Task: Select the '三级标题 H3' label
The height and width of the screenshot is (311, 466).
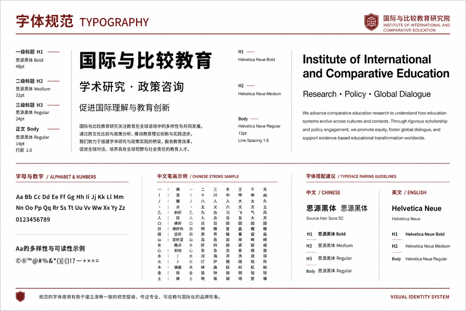Action: pyautogui.click(x=29, y=105)
